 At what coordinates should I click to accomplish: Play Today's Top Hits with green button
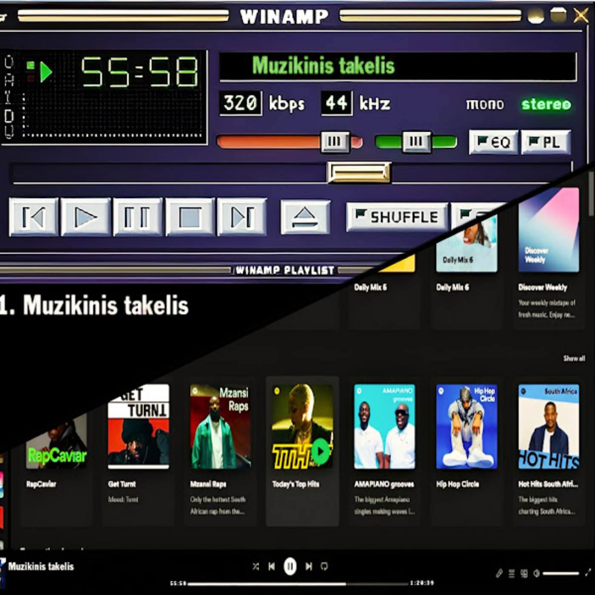click(321, 452)
